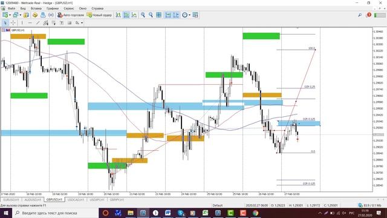Open the Графики menu
This screenshot has height=218, width=387.
53,8
